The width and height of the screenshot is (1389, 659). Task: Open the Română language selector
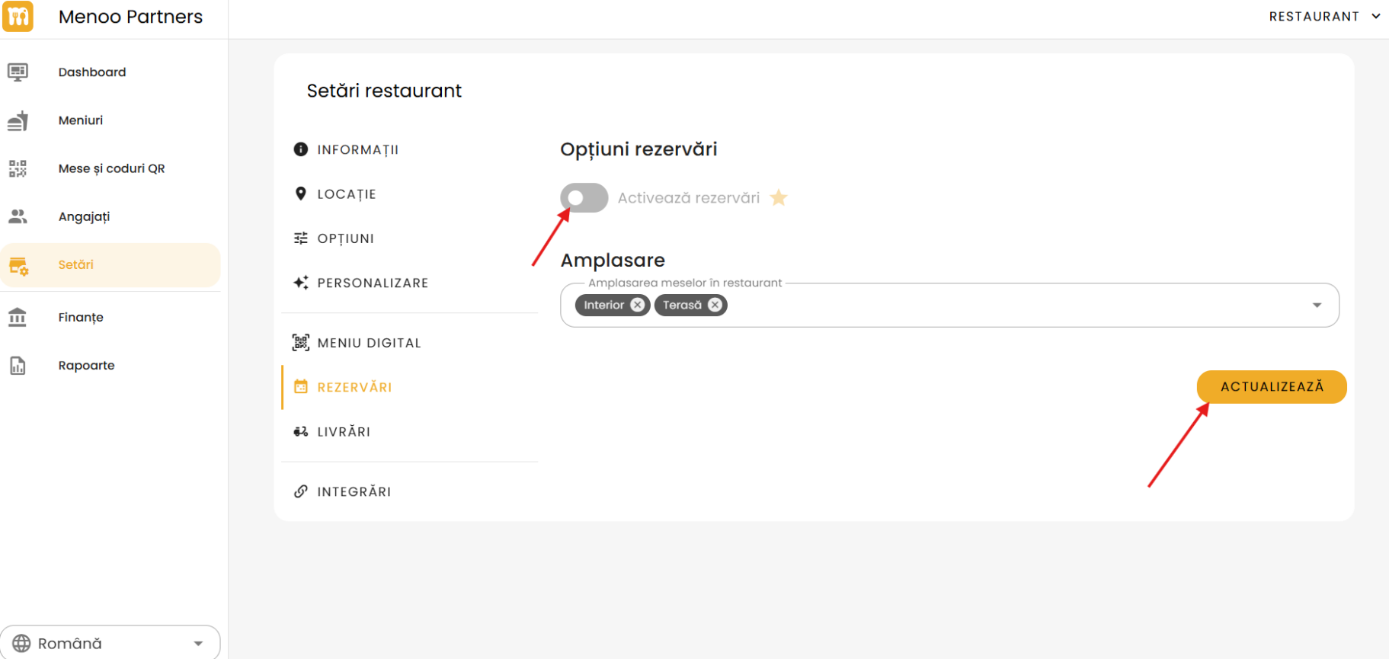pyautogui.click(x=110, y=643)
